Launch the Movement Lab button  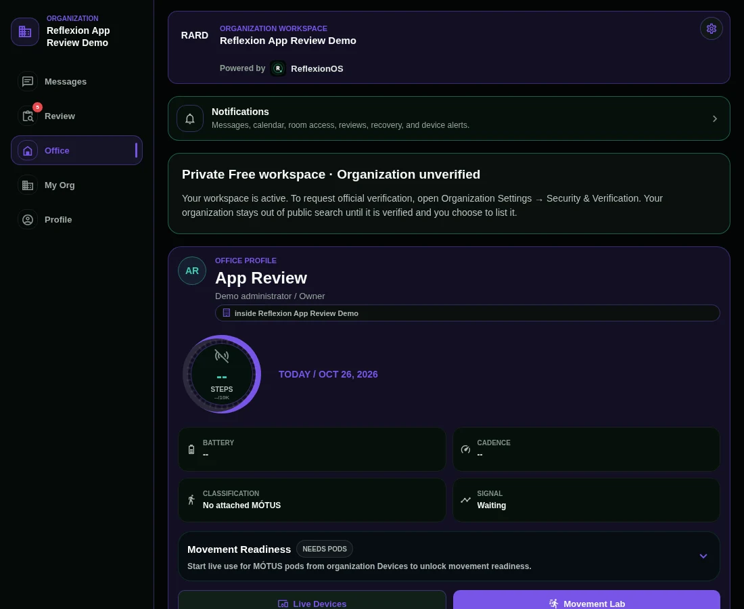tap(586, 600)
